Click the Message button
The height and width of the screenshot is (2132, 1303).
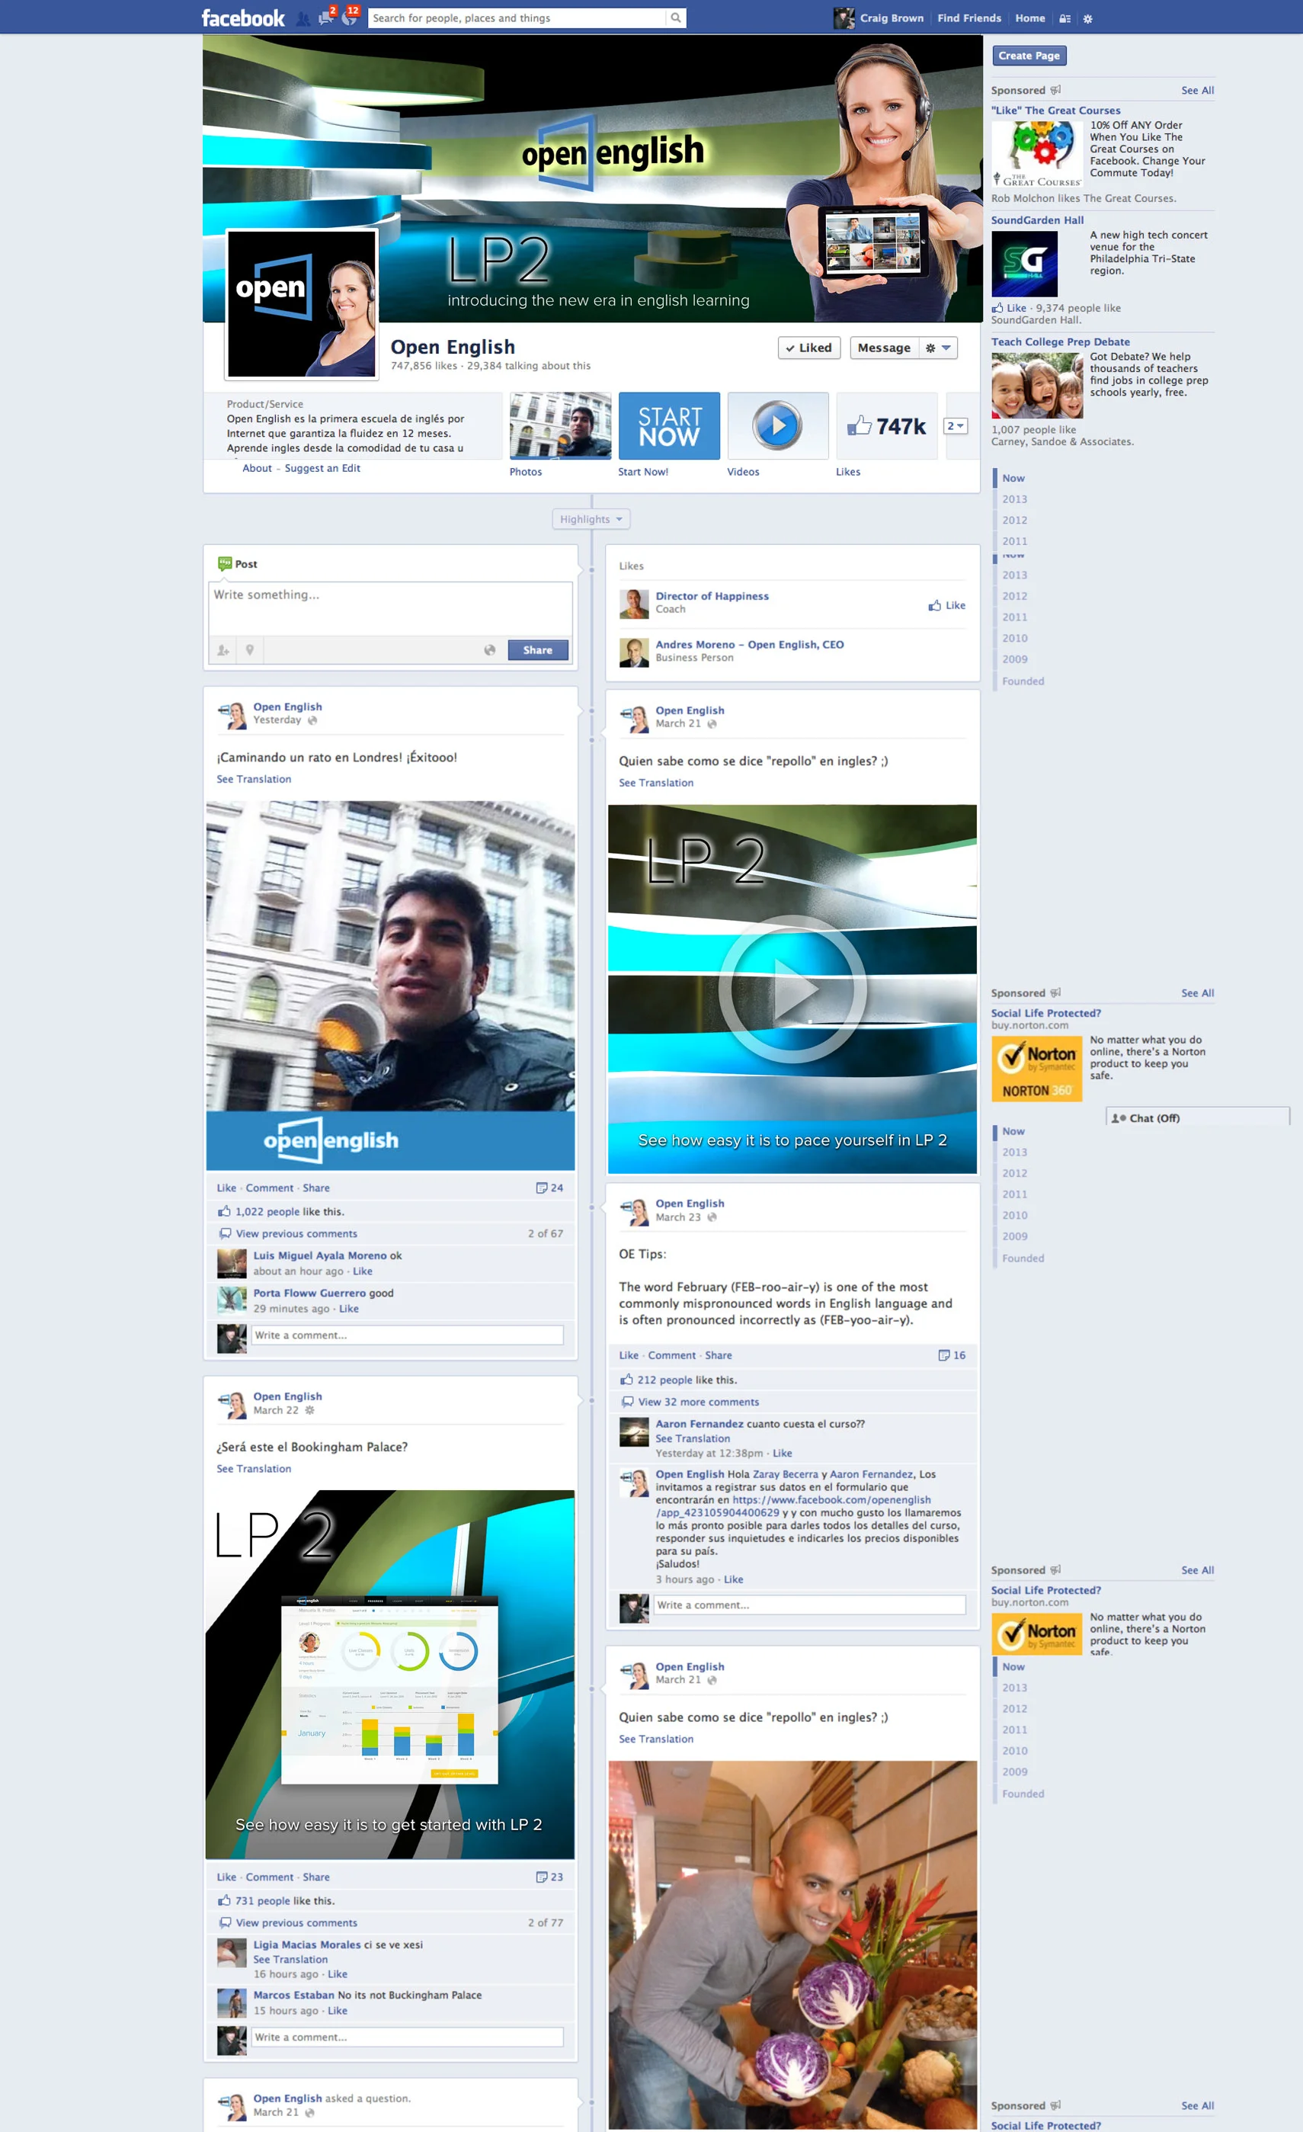pyautogui.click(x=883, y=348)
